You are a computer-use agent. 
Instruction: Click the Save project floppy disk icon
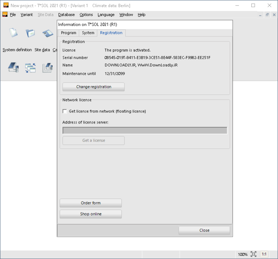(x=48, y=33)
